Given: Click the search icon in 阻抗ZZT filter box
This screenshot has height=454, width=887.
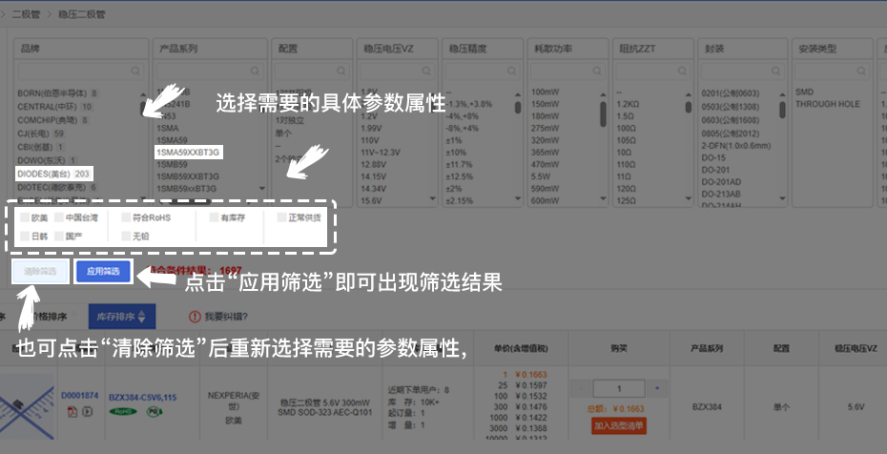Looking at the screenshot, I should click(x=683, y=72).
